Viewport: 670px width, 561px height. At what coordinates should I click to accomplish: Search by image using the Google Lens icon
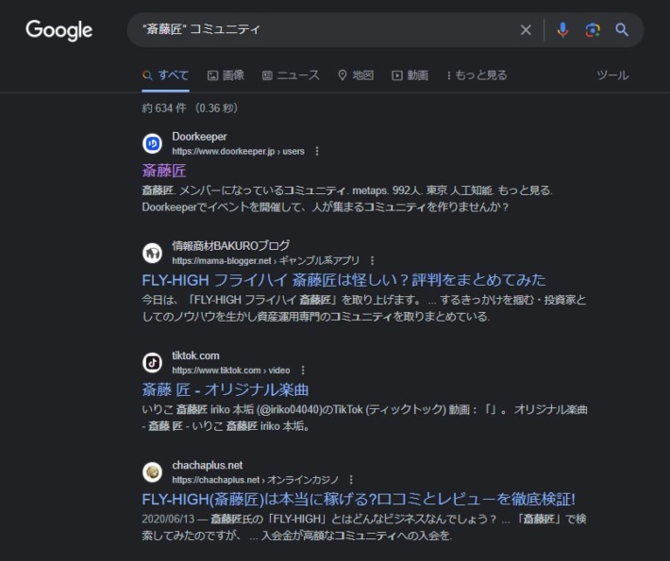point(593,30)
